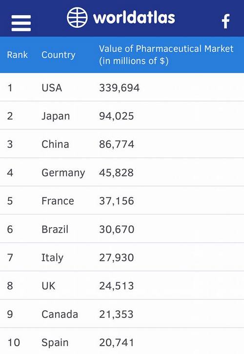This screenshot has width=244, height=354.
Task: Click Germany in the country column
Action: (x=63, y=173)
